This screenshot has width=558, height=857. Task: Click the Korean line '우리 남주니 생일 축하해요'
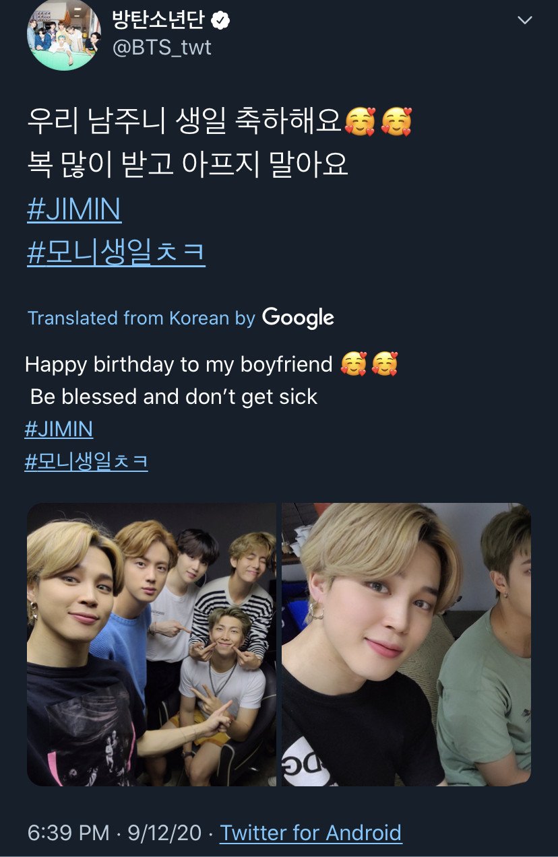[x=185, y=123]
